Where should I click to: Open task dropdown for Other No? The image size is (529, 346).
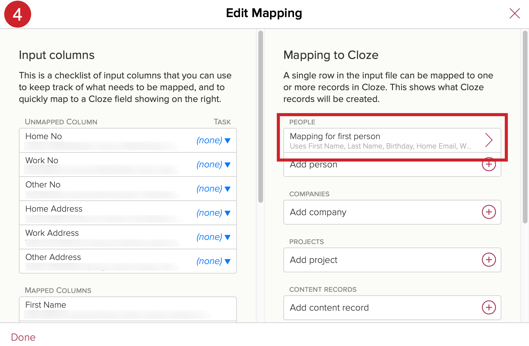tap(213, 189)
